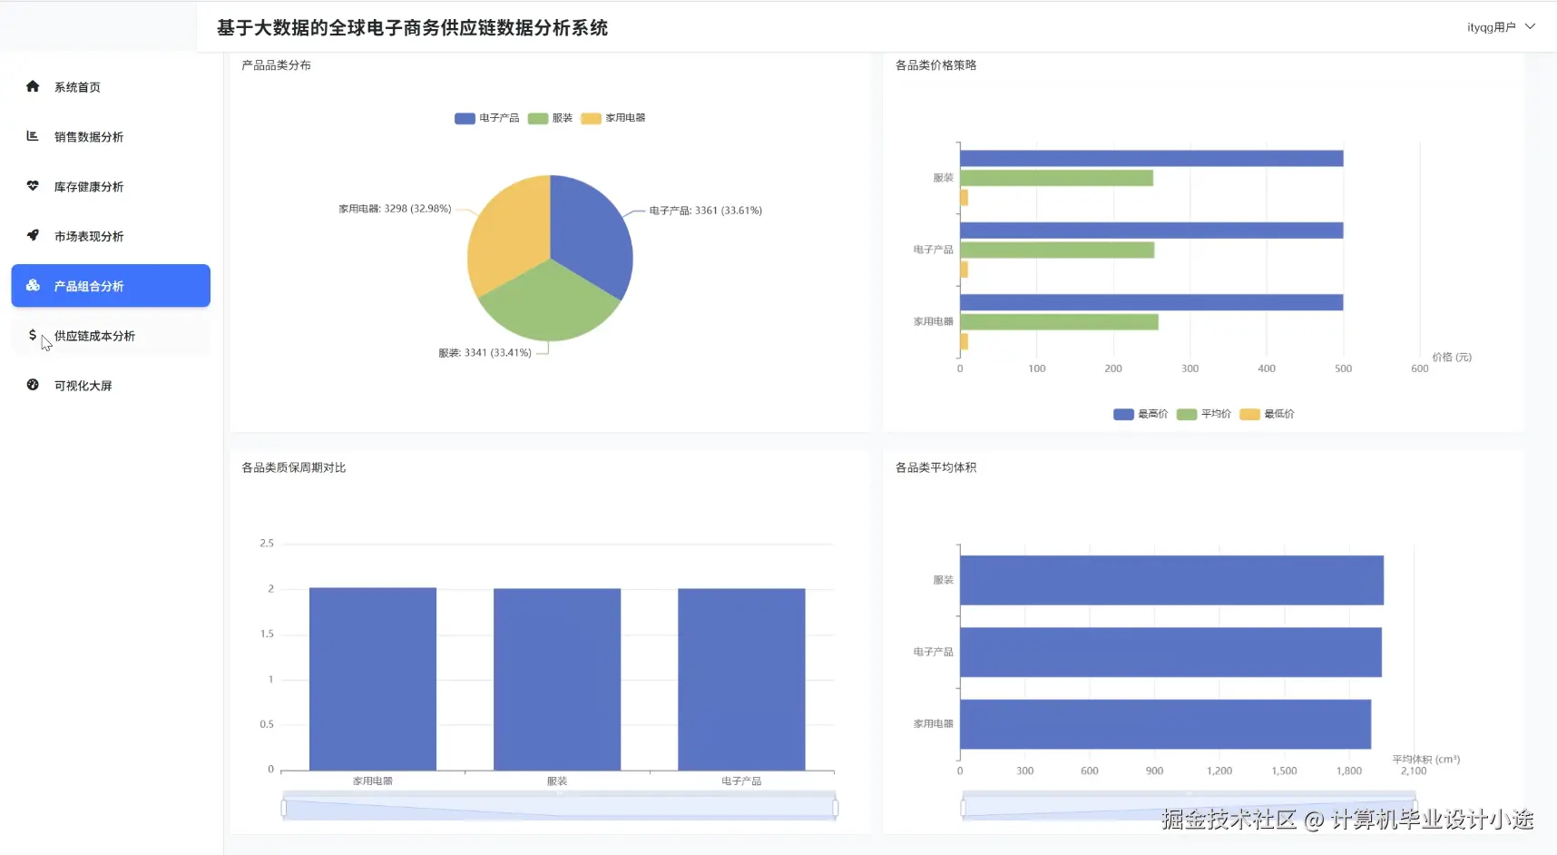Click the ityqg用户 account name
The width and height of the screenshot is (1557, 855).
[1489, 26]
